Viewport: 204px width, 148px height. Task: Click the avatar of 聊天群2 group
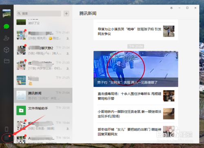21,50
